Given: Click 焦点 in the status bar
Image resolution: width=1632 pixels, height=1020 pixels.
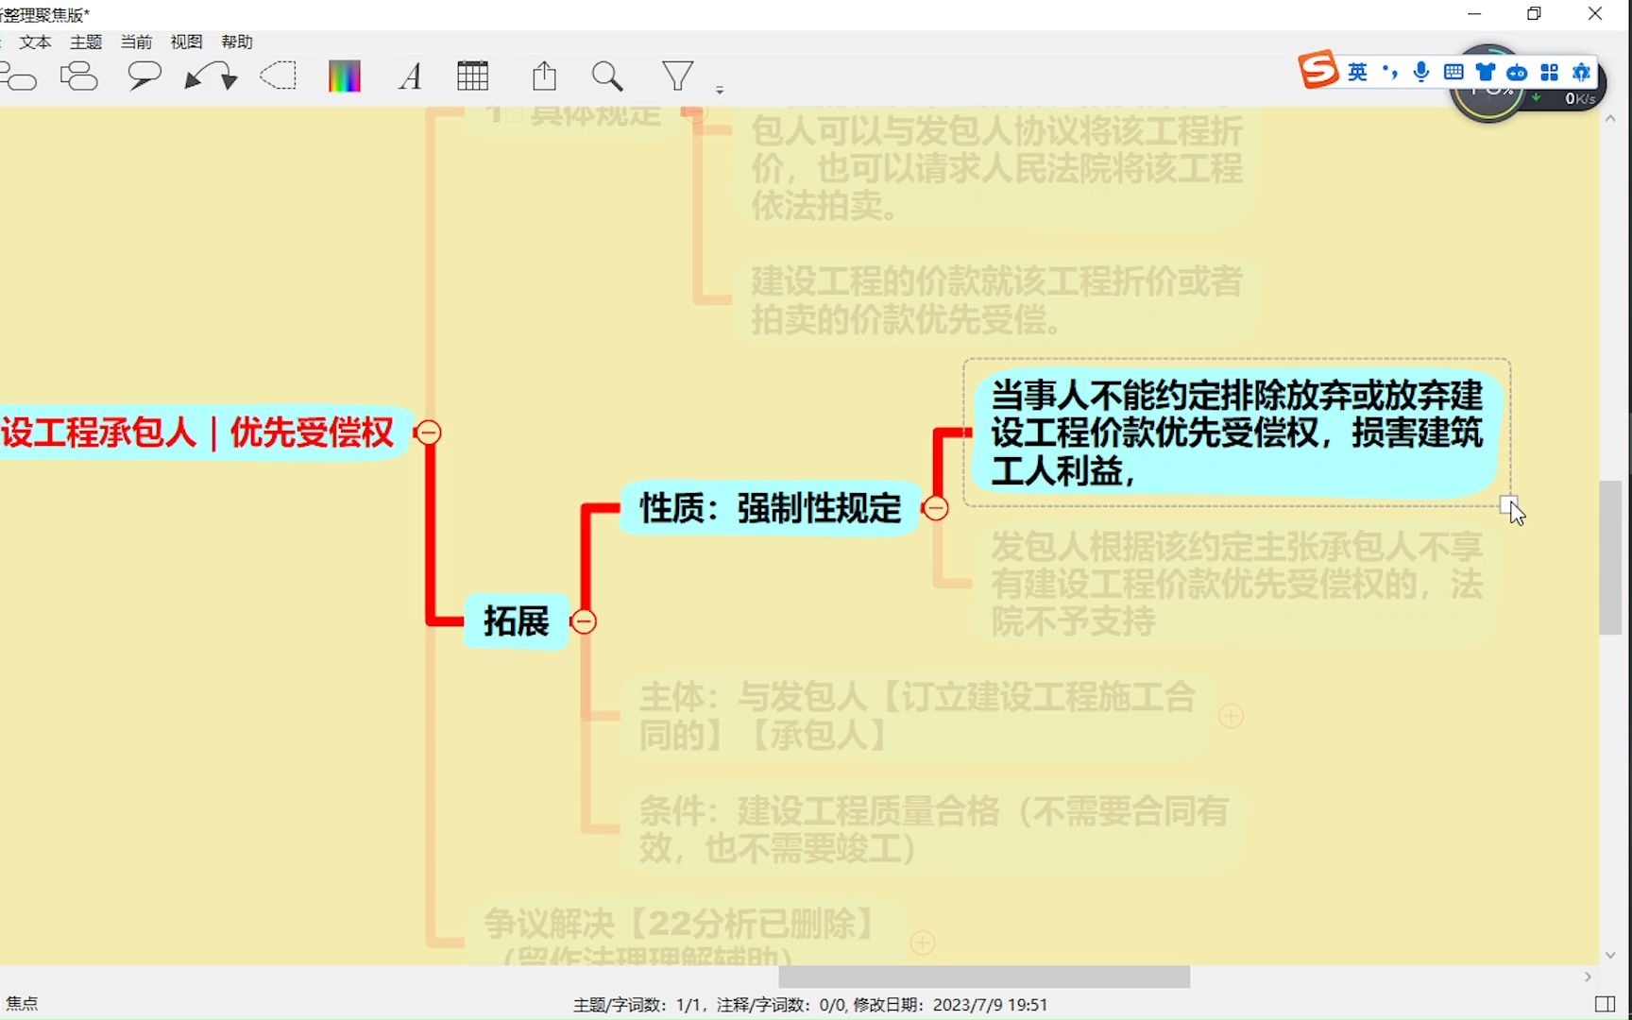Looking at the screenshot, I should coord(23,1003).
